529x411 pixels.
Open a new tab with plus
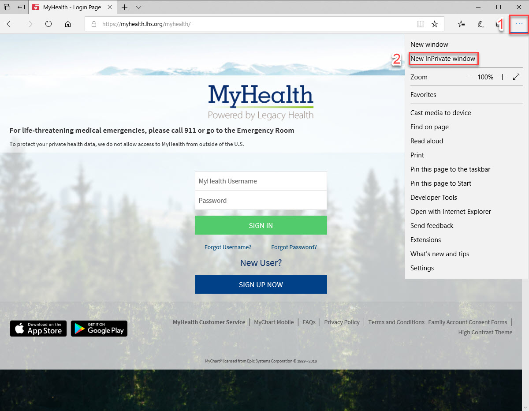tap(125, 7)
